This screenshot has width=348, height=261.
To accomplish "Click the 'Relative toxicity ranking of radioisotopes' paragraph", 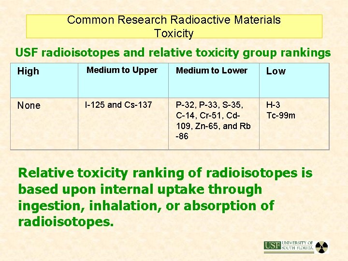I will (x=165, y=197).
